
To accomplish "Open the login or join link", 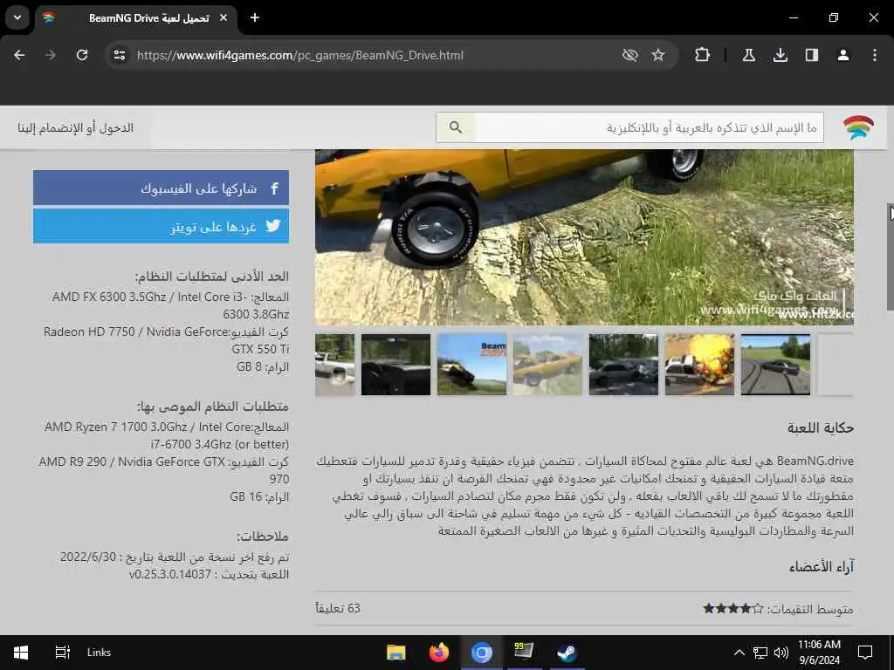I will [x=75, y=127].
